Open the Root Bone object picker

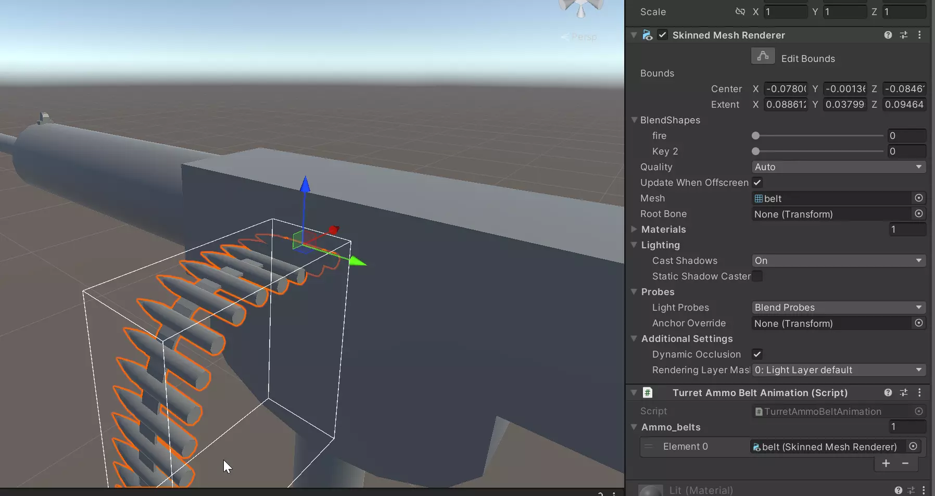(x=919, y=213)
